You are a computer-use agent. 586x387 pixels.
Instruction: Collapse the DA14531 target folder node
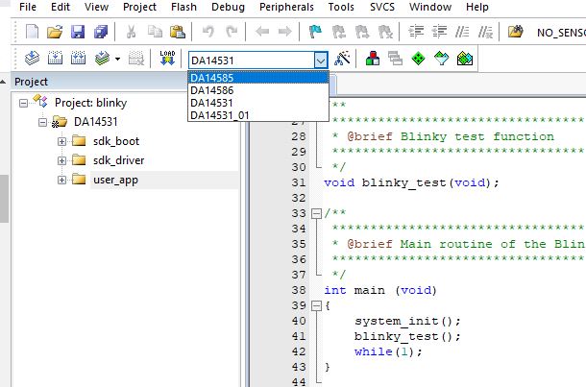[x=42, y=122]
